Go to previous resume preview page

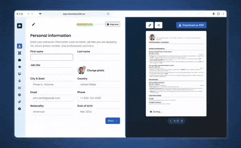[x=171, y=121]
